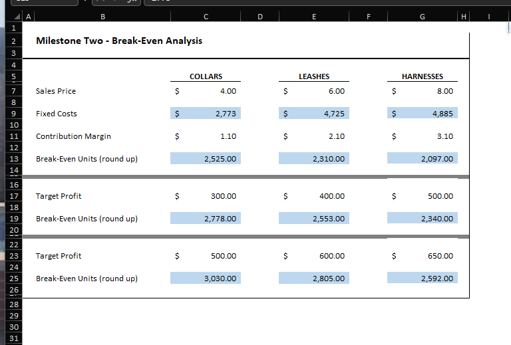Select column A header

point(29,17)
